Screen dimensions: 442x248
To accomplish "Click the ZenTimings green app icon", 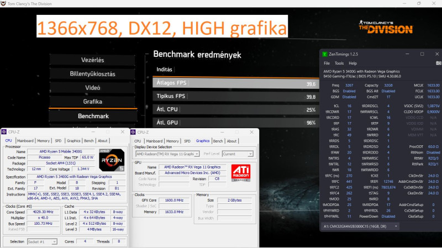I will pyautogui.click(x=325, y=54).
